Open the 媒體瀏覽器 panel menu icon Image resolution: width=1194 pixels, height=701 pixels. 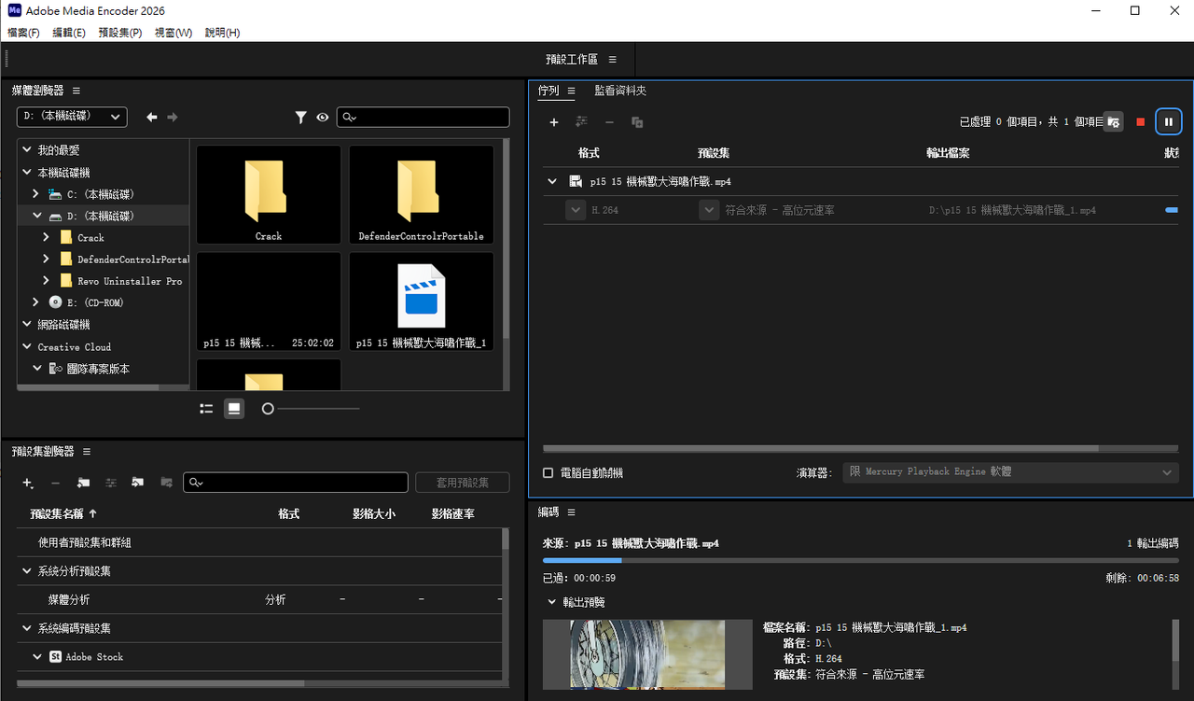(76, 91)
